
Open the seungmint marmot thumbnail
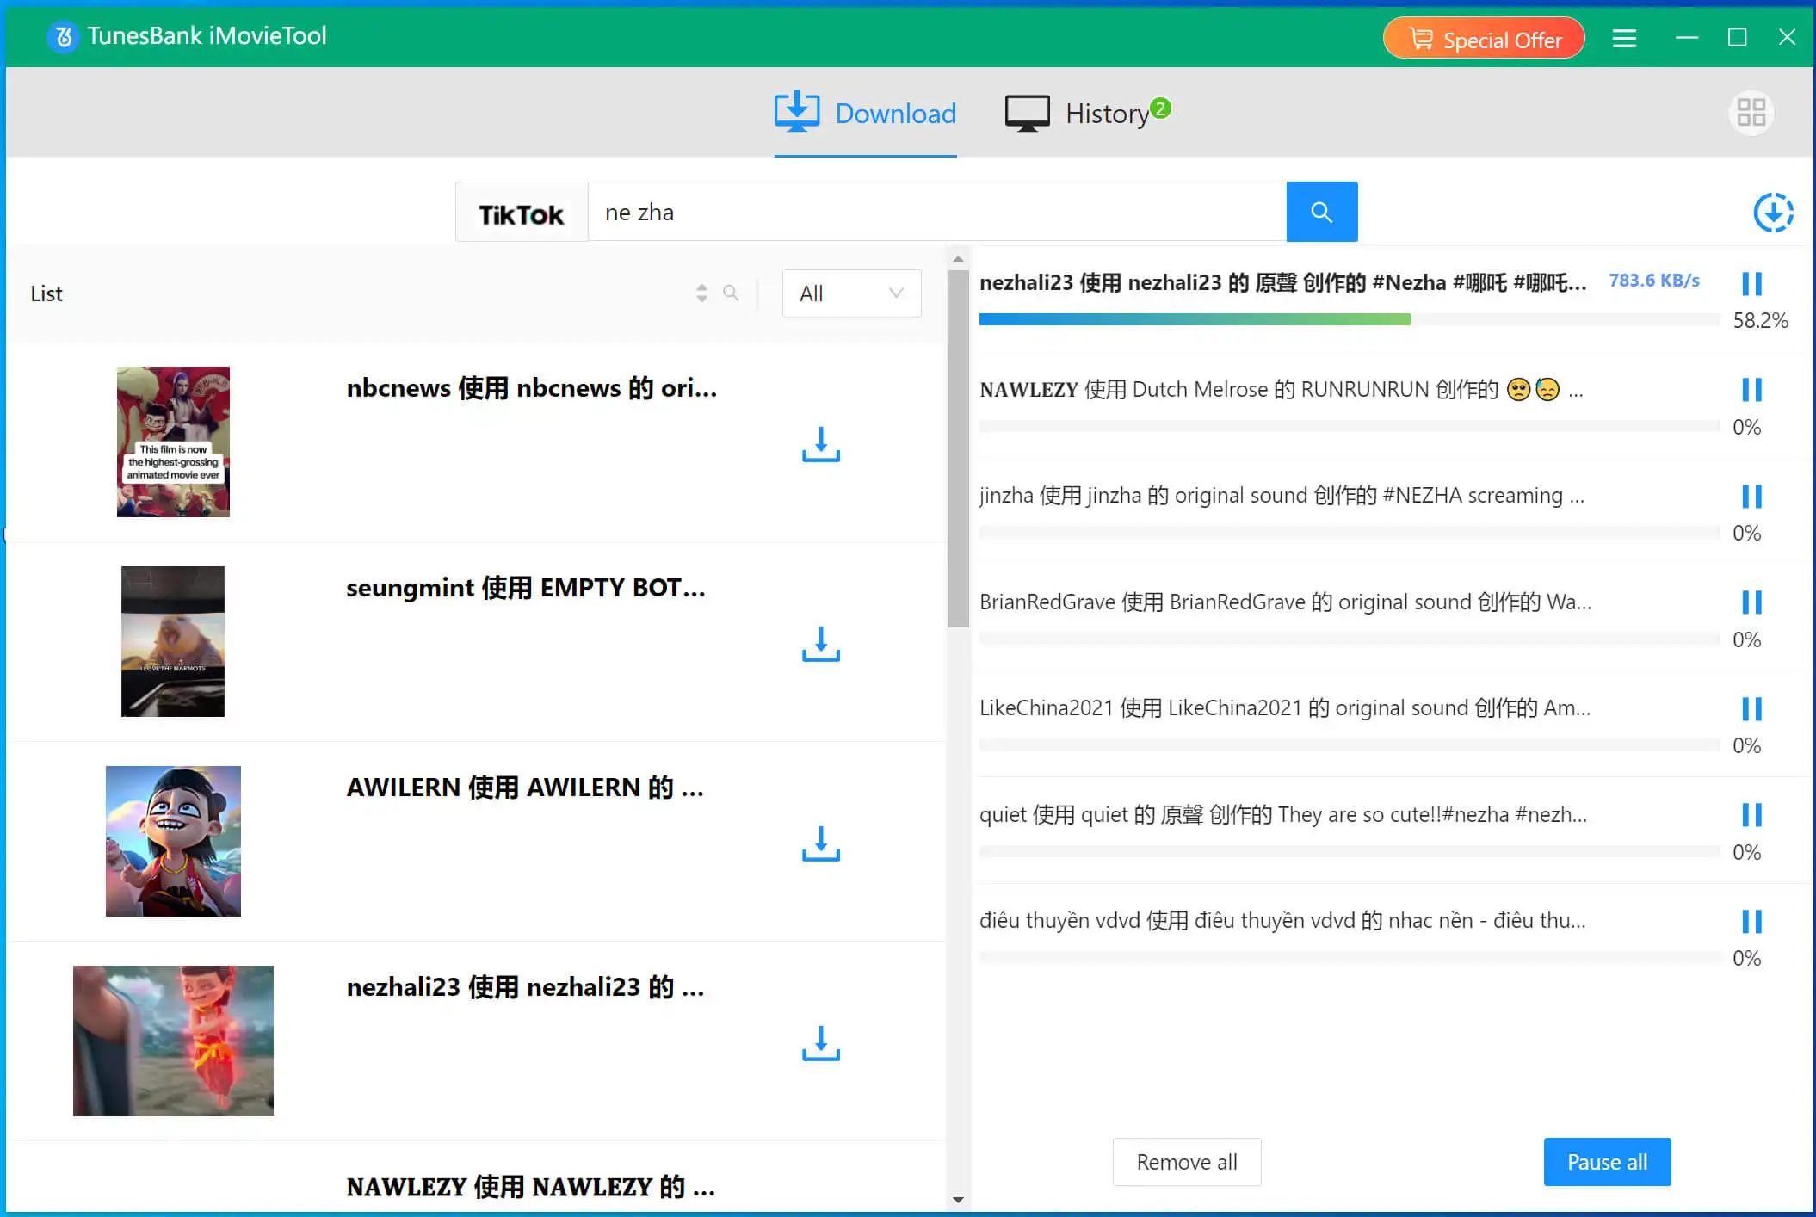(x=173, y=641)
